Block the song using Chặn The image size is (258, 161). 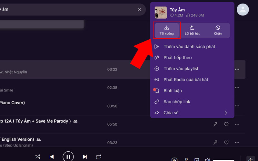pos(218,30)
